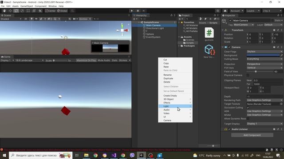This screenshot has width=284, height=159.
Task: Open the Scenes folder in Project
Action: 190,40
